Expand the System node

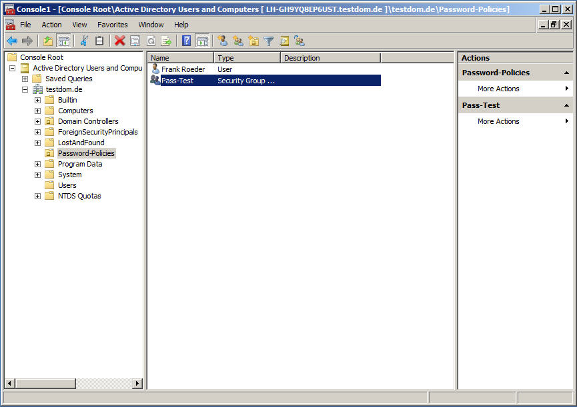click(37, 175)
